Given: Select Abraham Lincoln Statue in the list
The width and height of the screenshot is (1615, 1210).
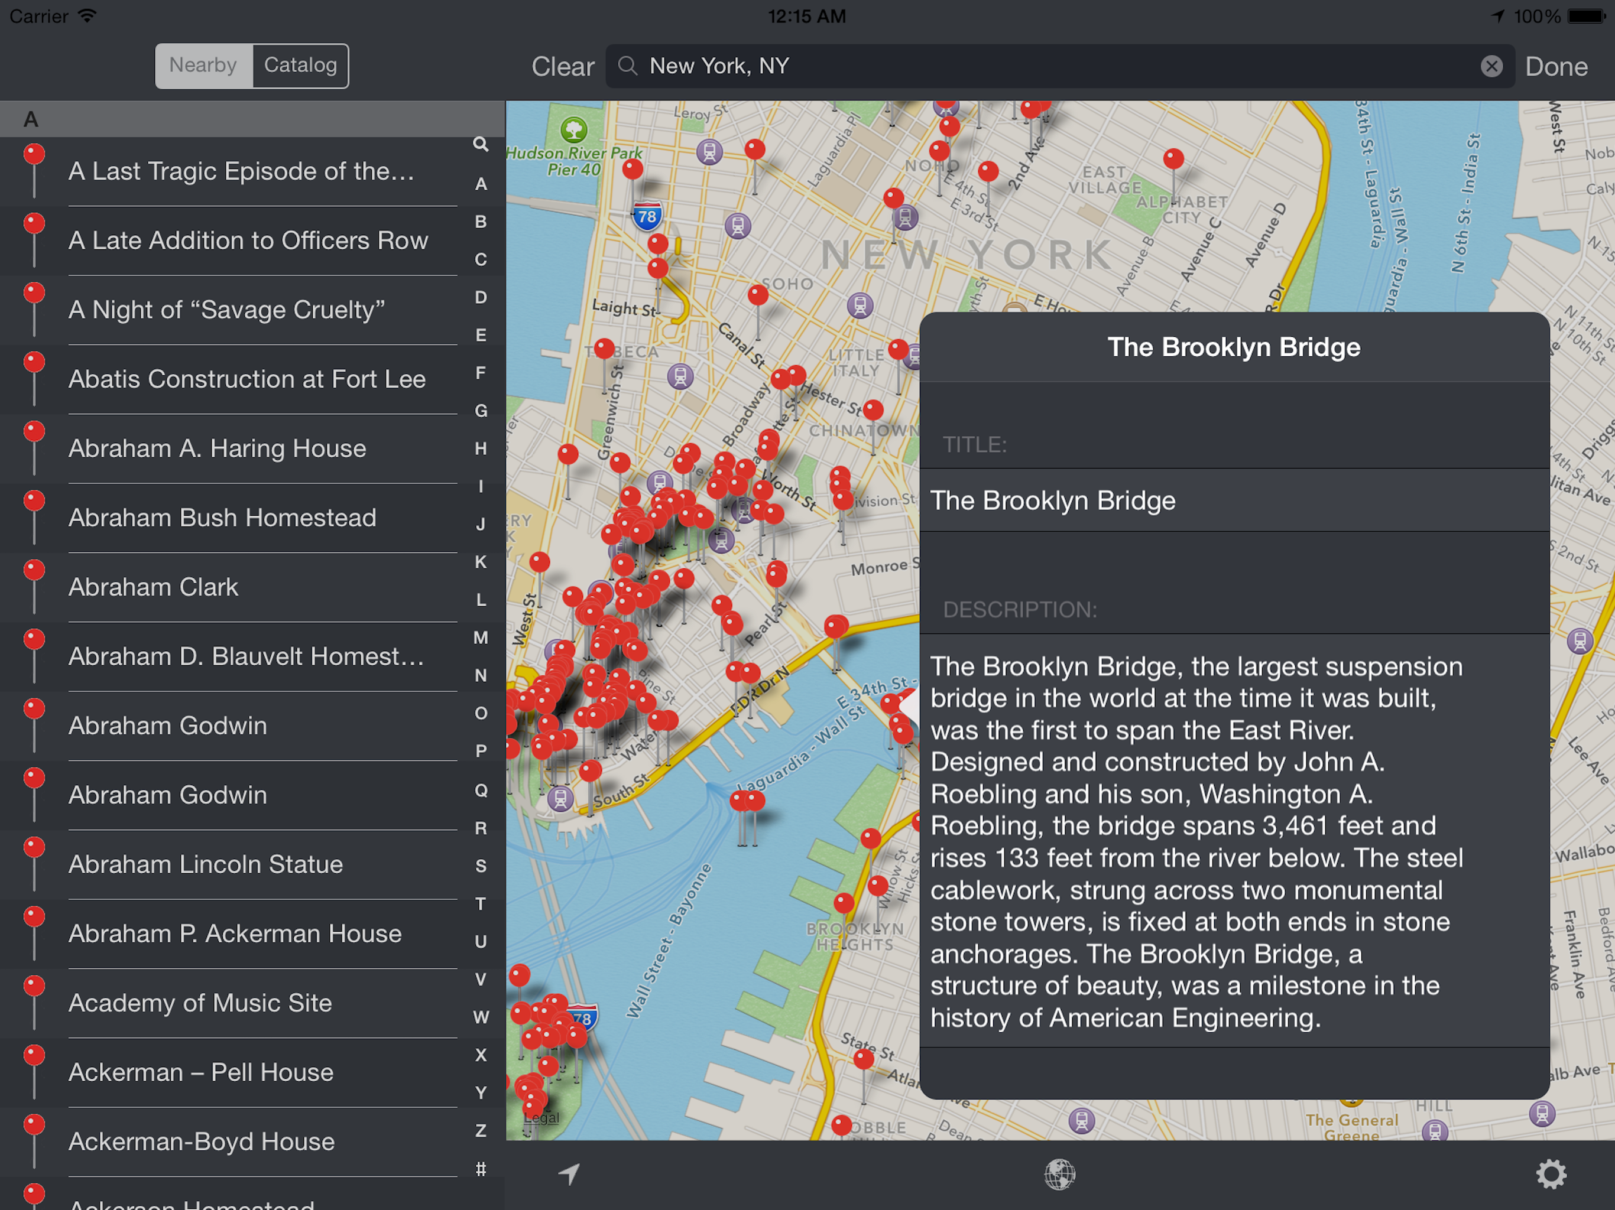Looking at the screenshot, I should (205, 864).
